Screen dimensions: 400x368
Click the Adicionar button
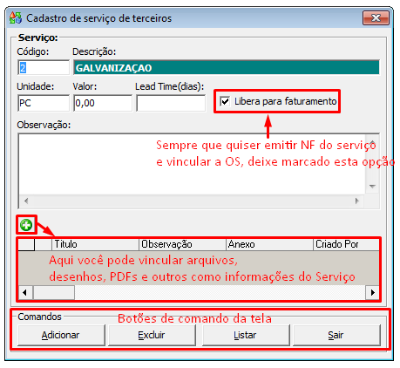click(61, 335)
